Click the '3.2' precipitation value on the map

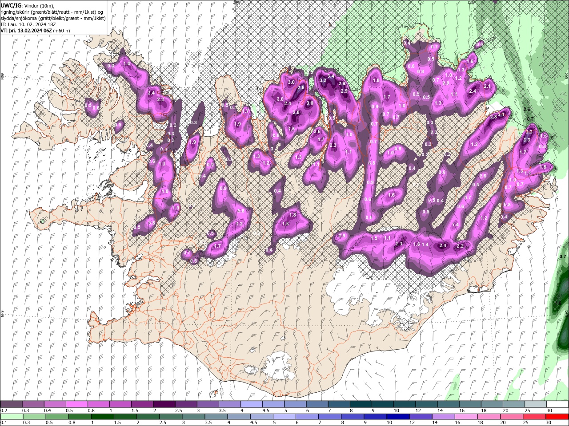[x=323, y=80]
